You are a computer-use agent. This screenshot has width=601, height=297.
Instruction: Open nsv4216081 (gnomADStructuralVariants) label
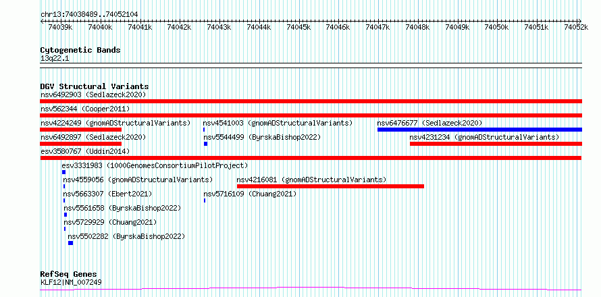(x=311, y=180)
